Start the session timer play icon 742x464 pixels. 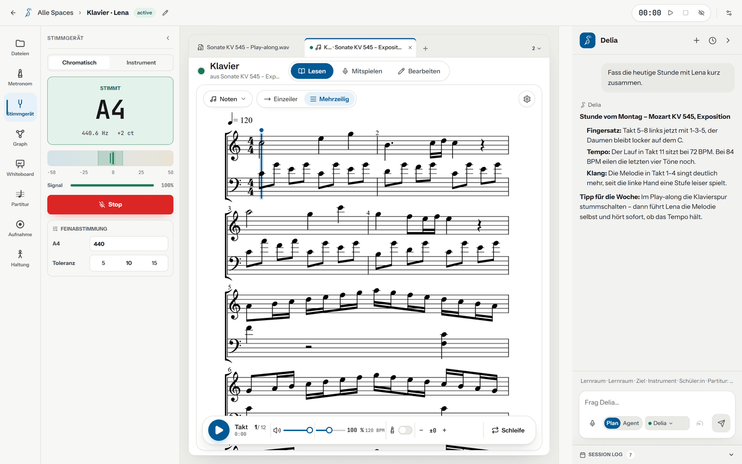click(x=671, y=13)
